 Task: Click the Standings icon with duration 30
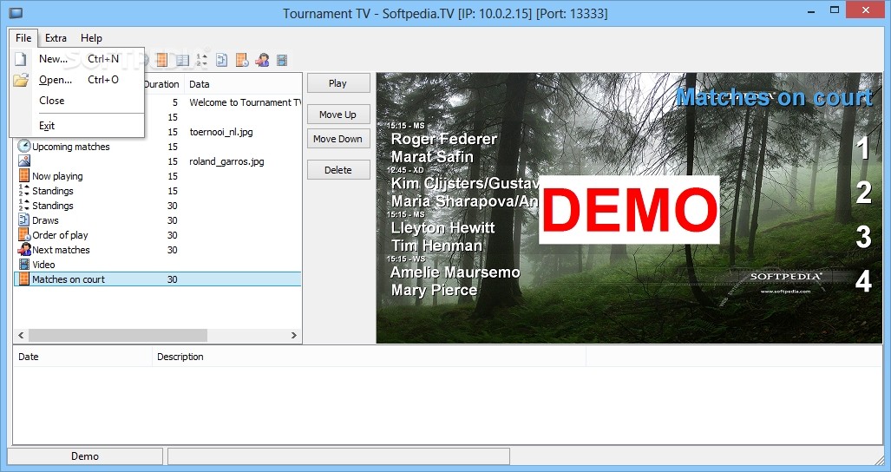point(24,206)
